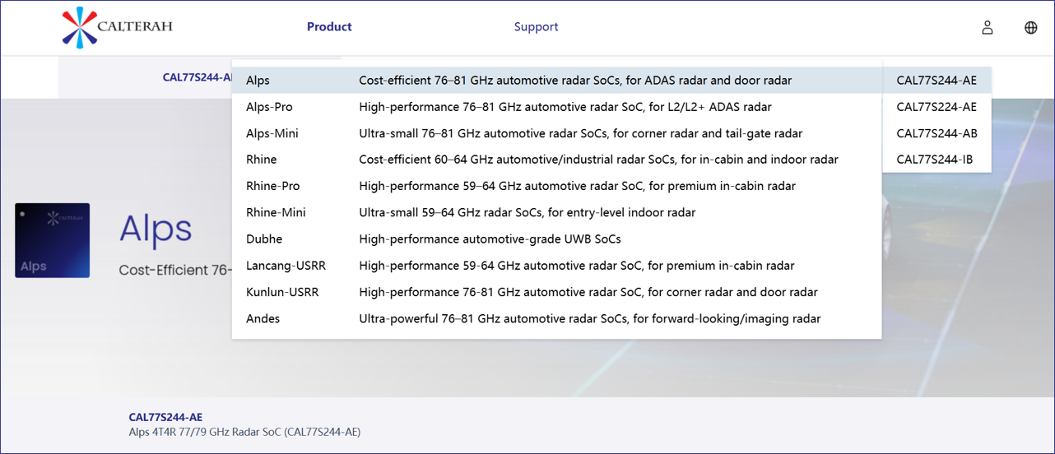Image resolution: width=1055 pixels, height=454 pixels.
Task: Select Dubhe UWB SoCs entry
Action: [x=557, y=239]
